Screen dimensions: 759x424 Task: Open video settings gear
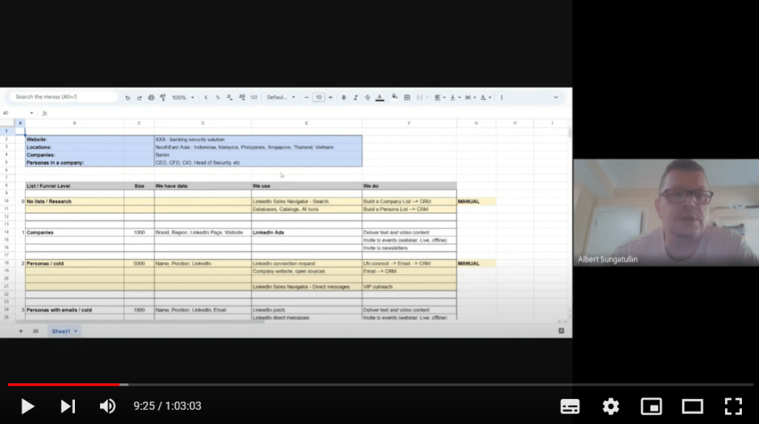(611, 406)
